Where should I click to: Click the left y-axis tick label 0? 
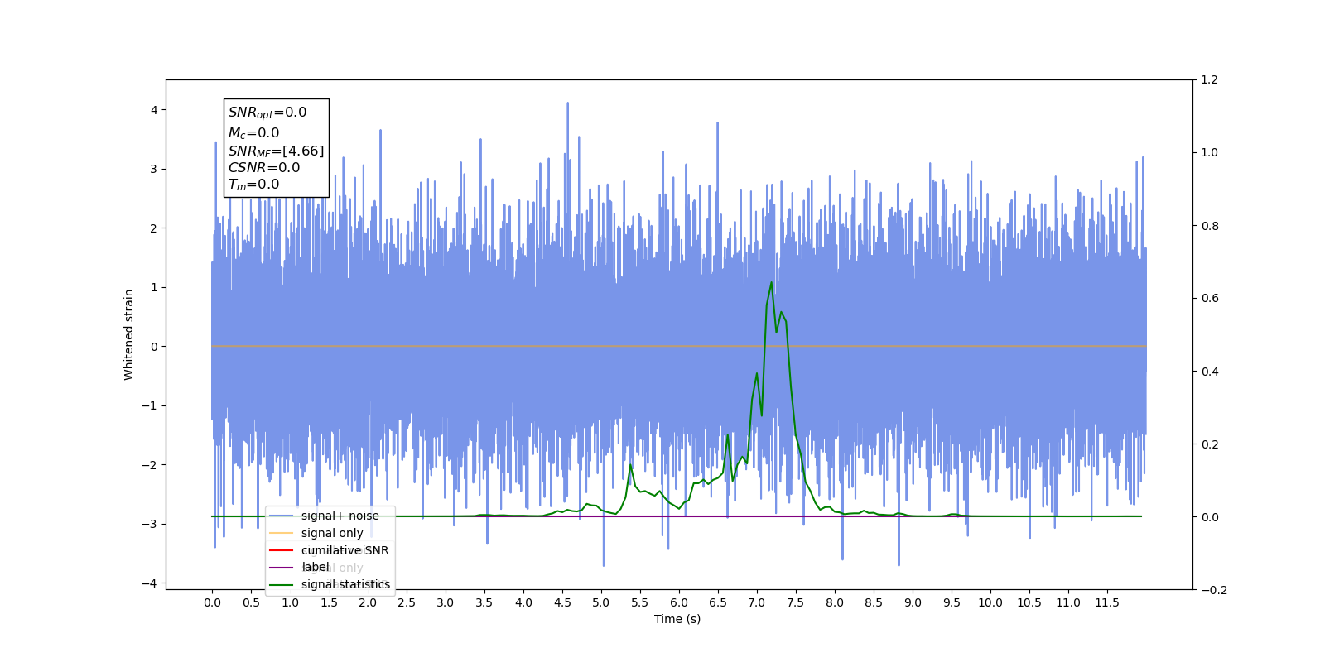pos(154,347)
